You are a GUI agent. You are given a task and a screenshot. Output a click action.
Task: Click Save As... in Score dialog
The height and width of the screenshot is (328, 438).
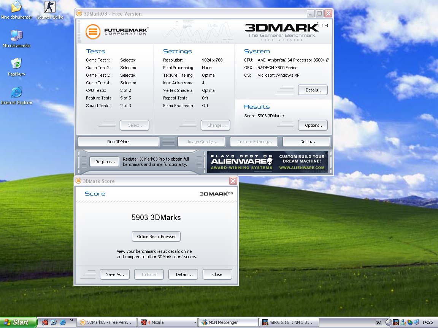115,274
